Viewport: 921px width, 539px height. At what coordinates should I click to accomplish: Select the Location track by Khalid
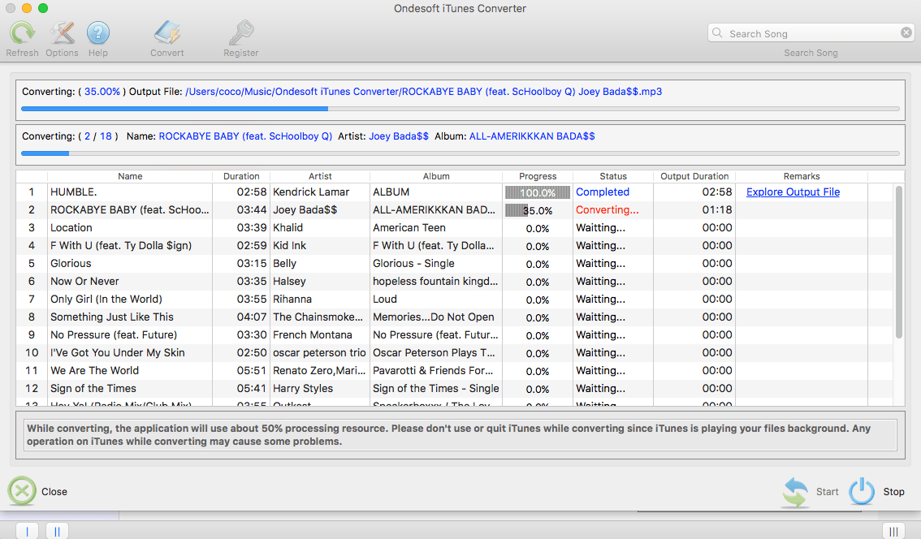coord(130,227)
